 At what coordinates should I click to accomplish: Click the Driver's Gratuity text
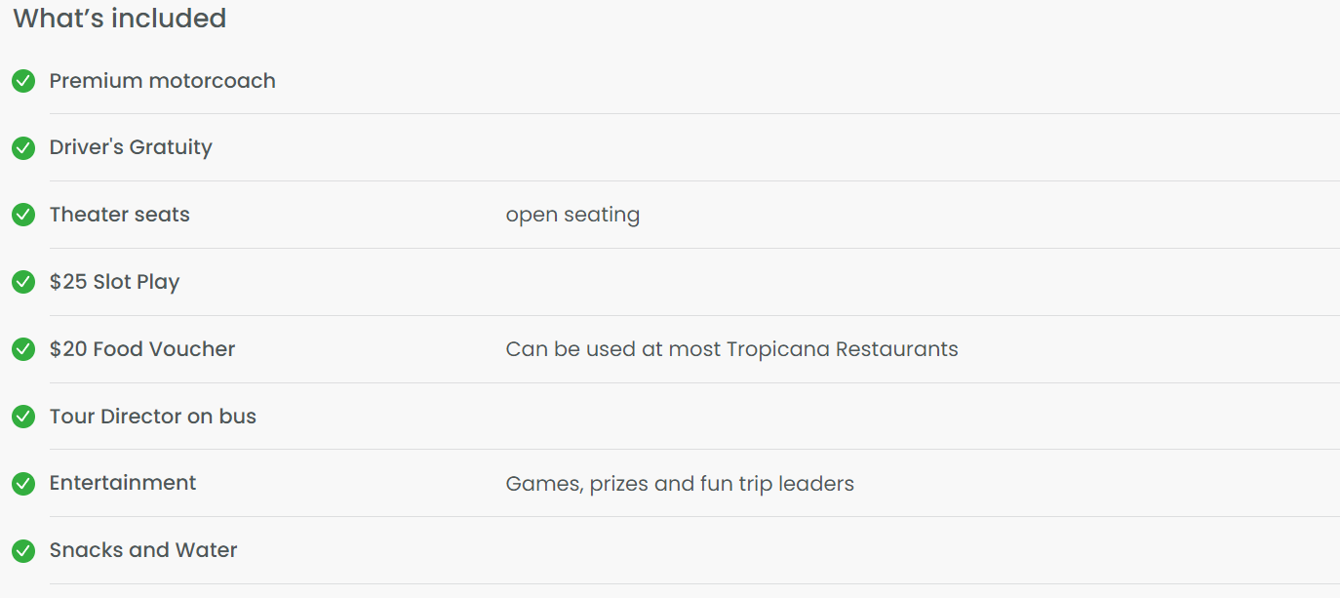click(x=131, y=147)
